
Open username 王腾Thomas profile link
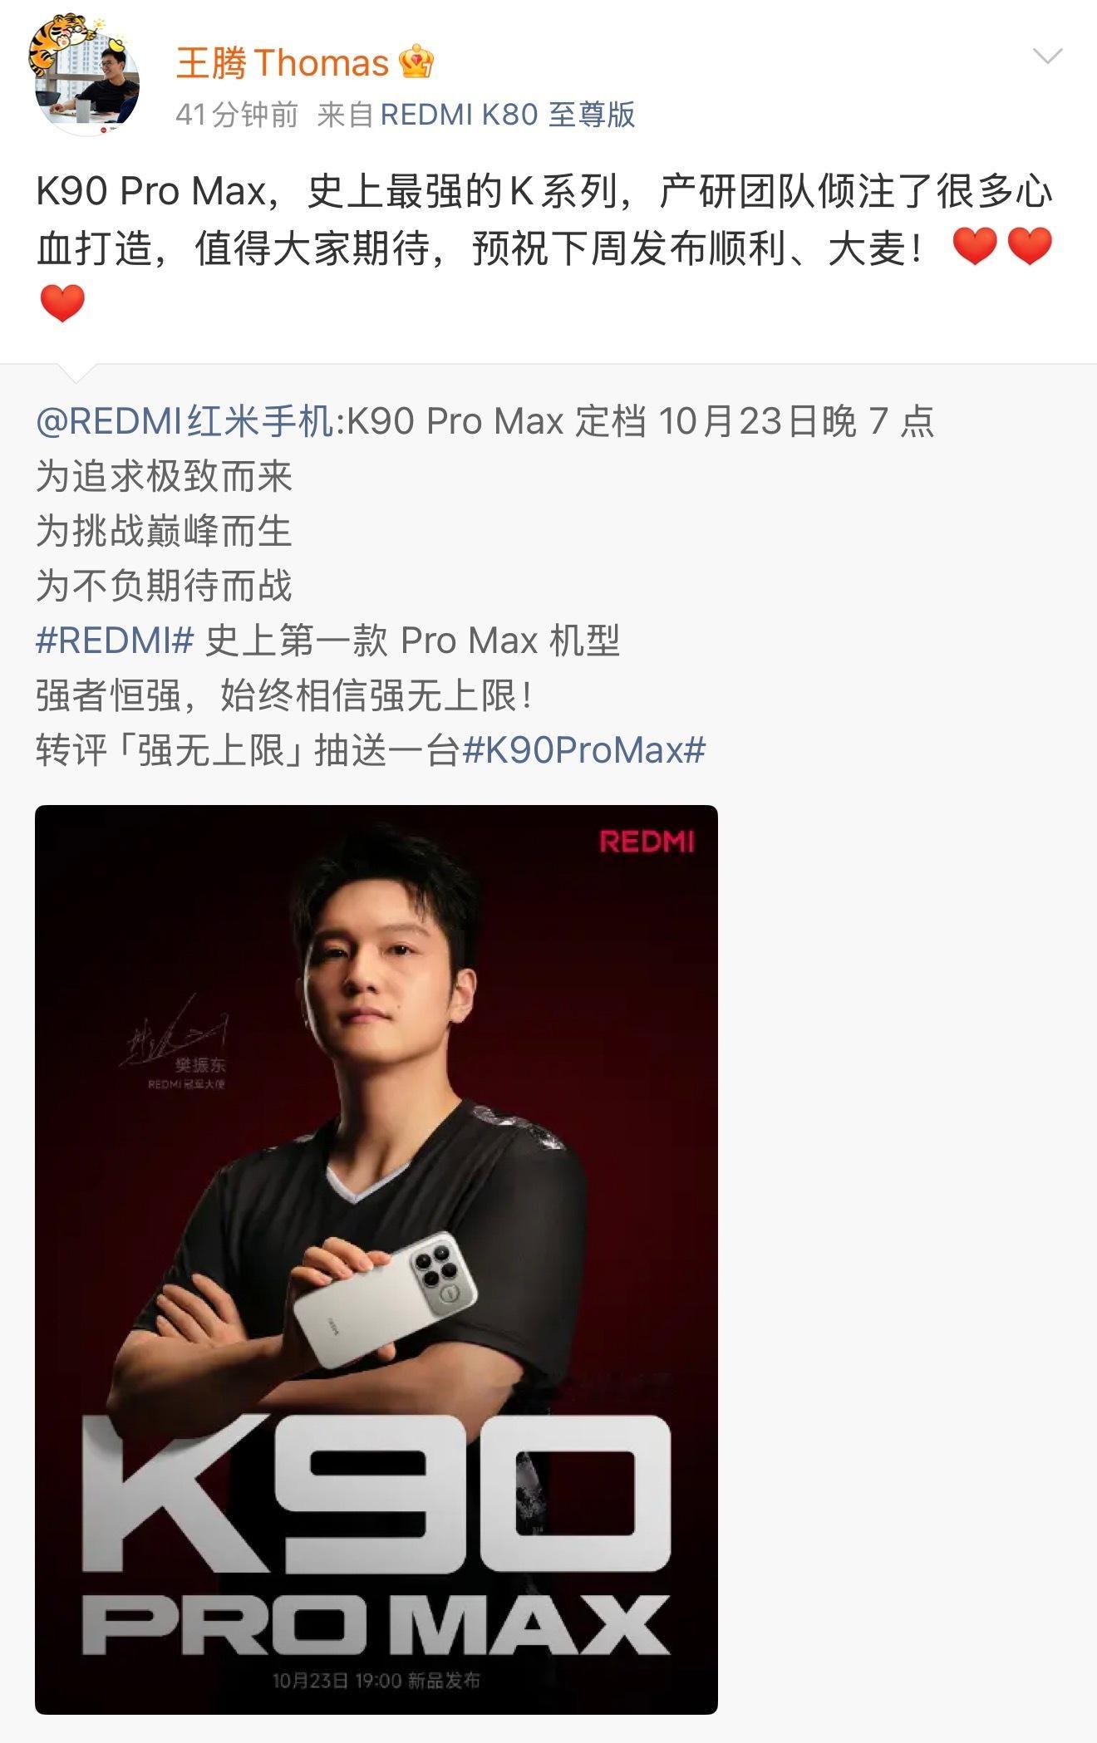[283, 63]
